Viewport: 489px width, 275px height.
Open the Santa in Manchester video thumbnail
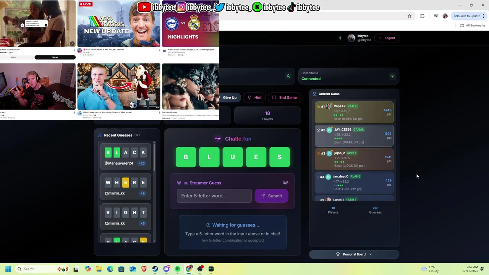(x=119, y=87)
